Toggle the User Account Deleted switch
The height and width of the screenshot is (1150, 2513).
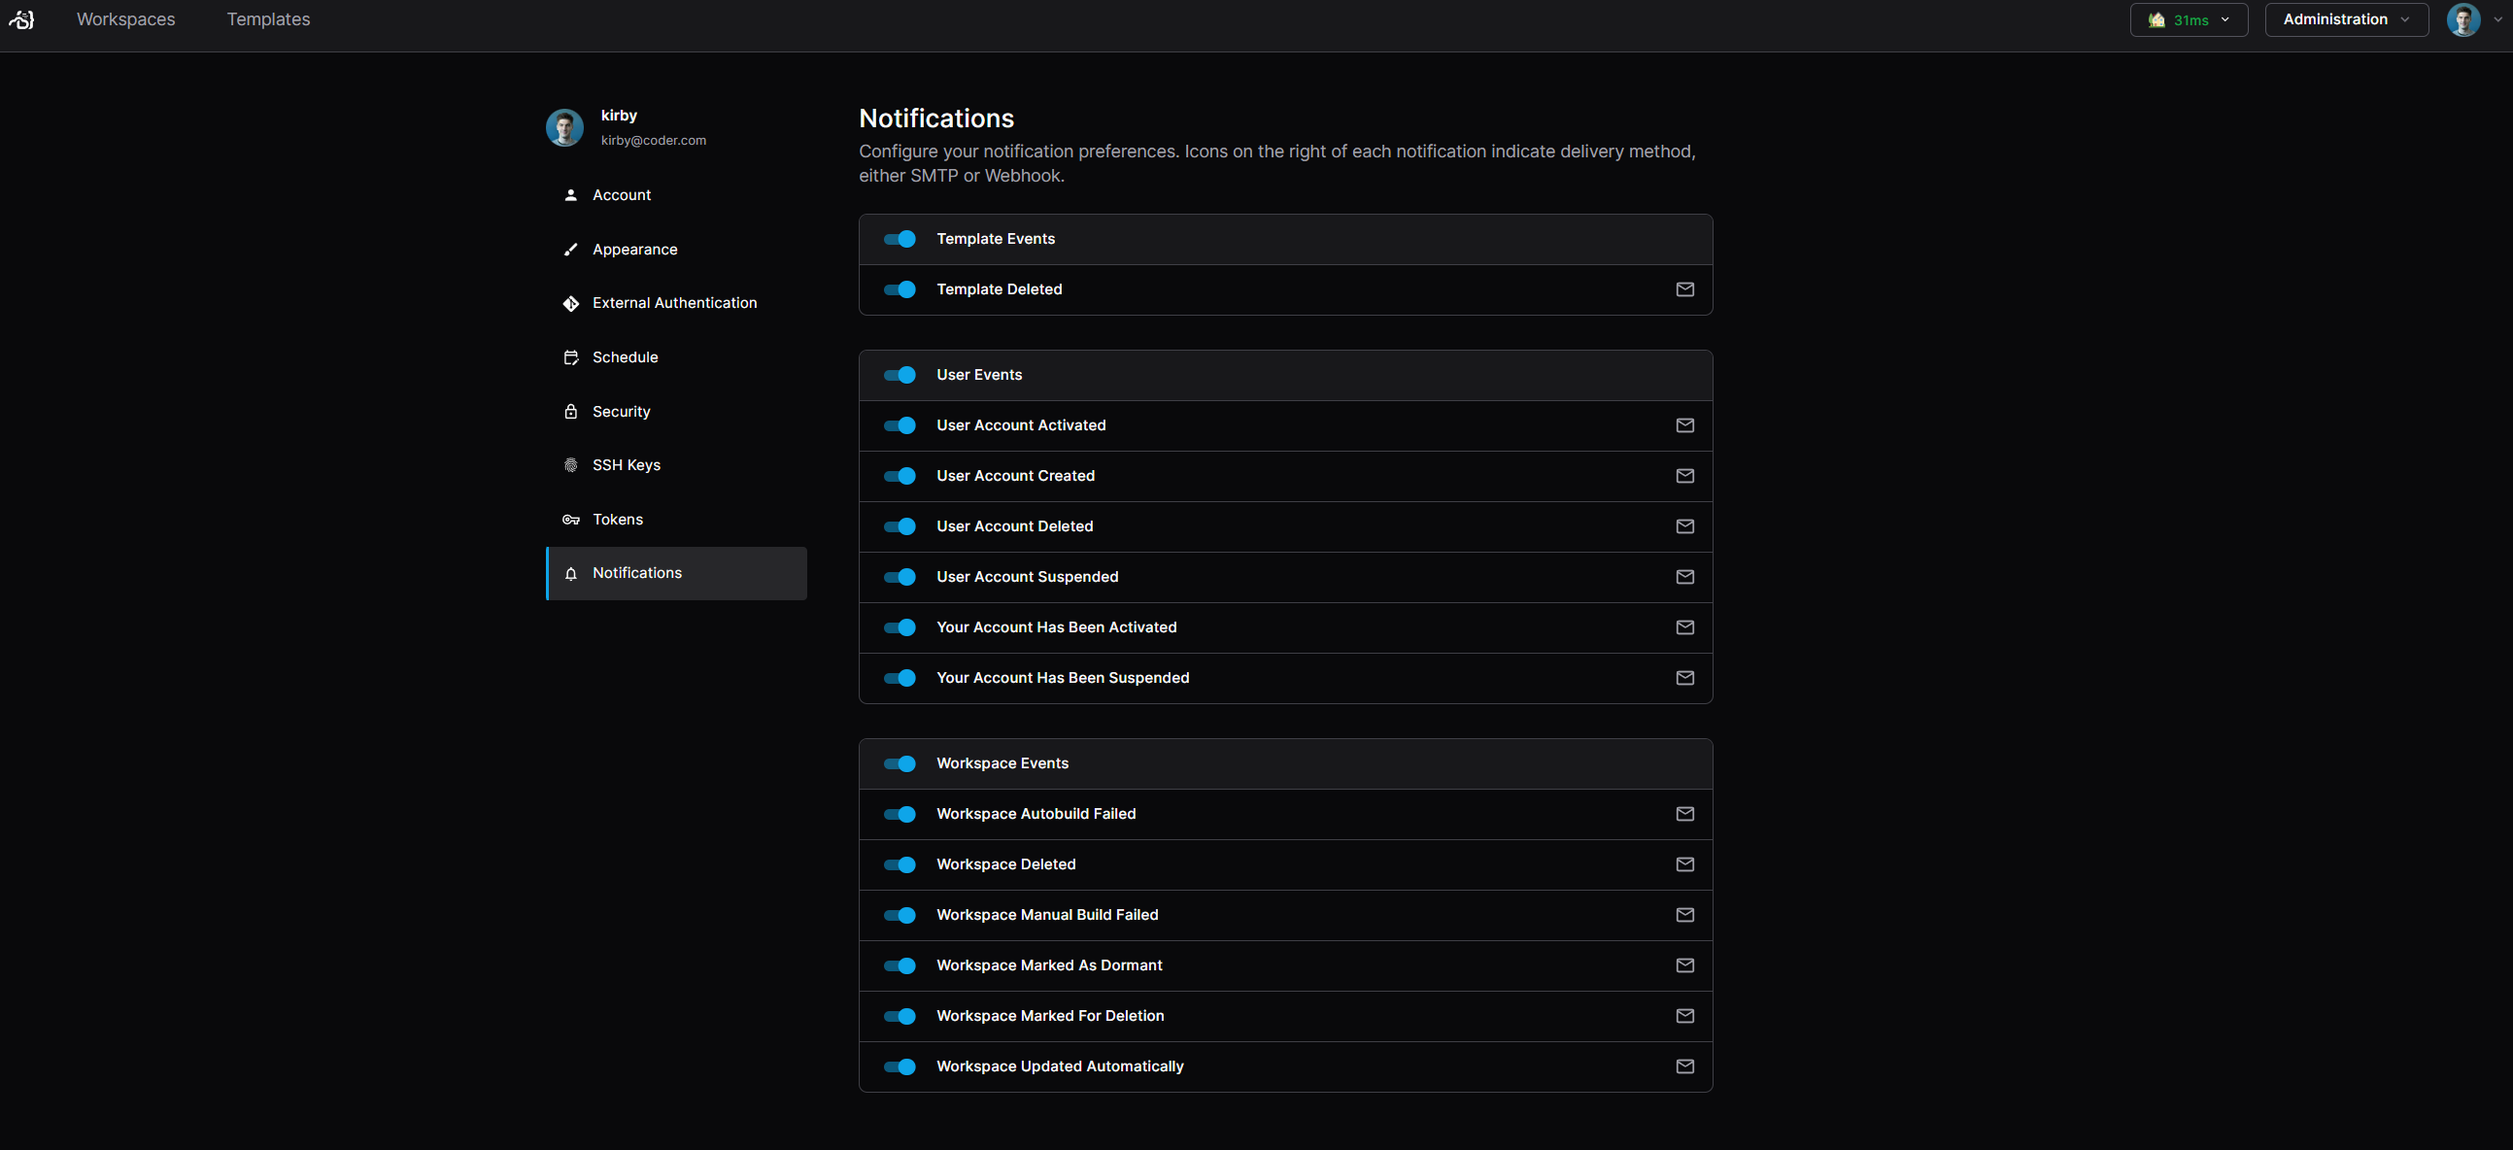click(900, 526)
